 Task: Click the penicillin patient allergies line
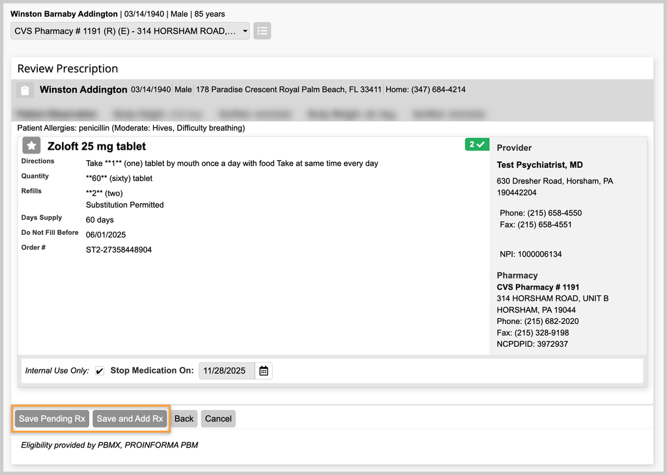pos(131,128)
